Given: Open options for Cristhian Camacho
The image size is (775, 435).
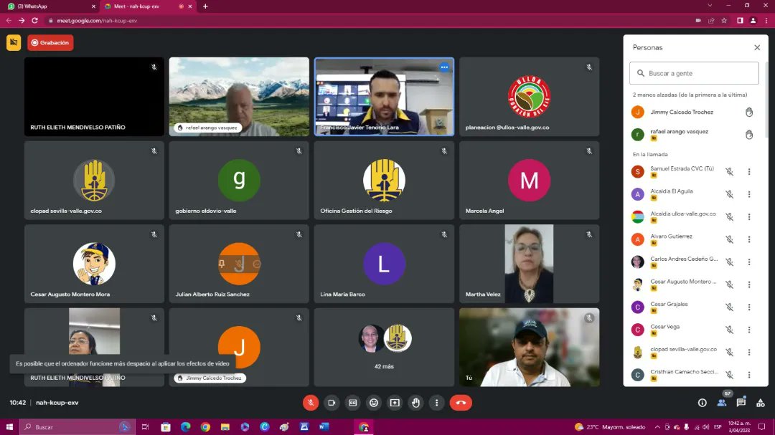Looking at the screenshot, I should click(x=748, y=375).
